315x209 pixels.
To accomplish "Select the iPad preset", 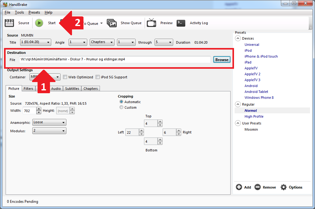I will coord(248,62).
